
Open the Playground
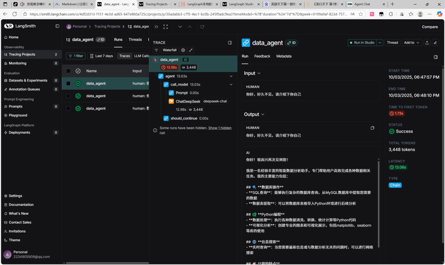[18, 115]
